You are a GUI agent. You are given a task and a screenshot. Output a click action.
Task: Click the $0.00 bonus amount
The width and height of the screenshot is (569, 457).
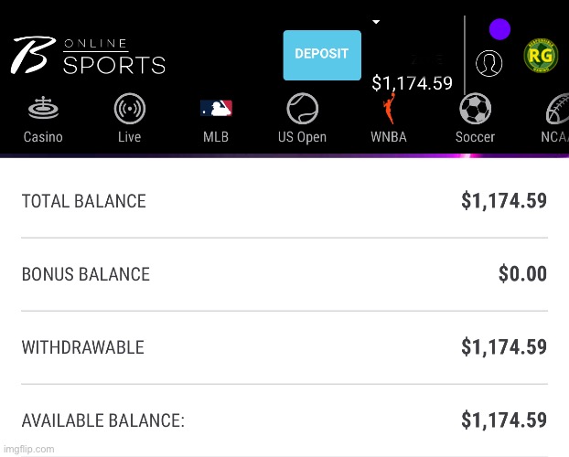tap(522, 273)
